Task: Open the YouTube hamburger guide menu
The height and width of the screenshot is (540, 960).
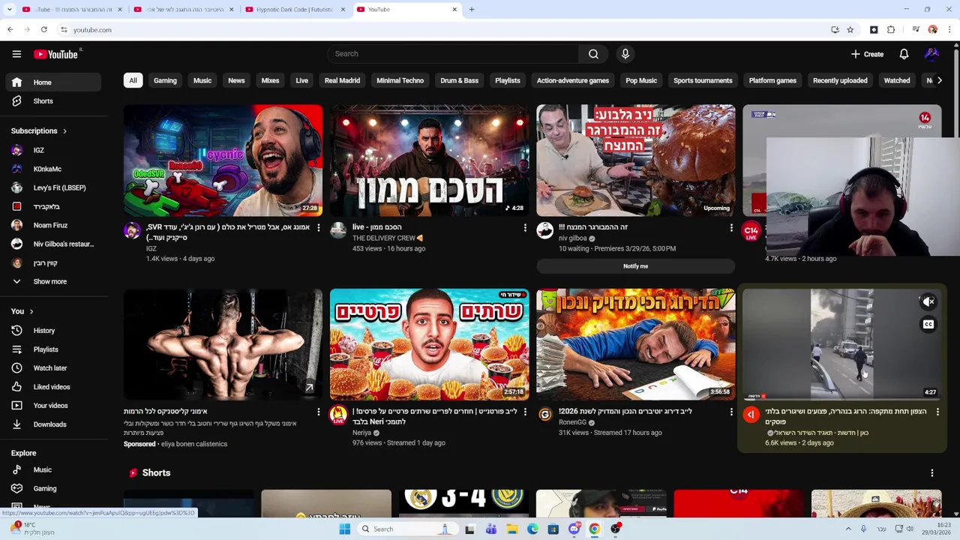Action: pos(16,54)
